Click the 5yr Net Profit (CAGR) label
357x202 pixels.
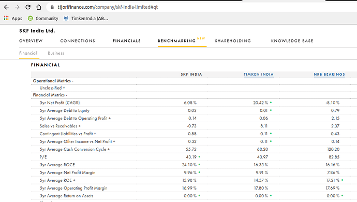59,103
